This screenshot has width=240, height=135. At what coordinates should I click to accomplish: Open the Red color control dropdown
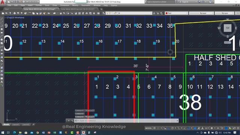tap(176, 13)
